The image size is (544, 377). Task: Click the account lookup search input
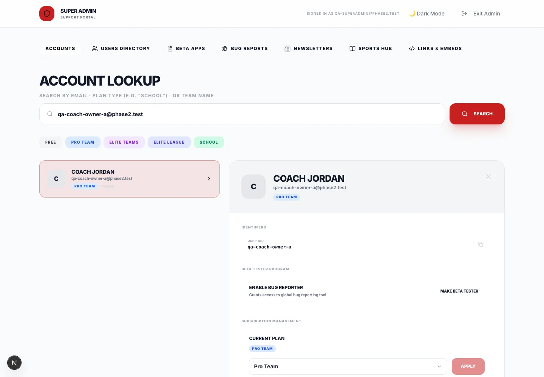click(242, 114)
